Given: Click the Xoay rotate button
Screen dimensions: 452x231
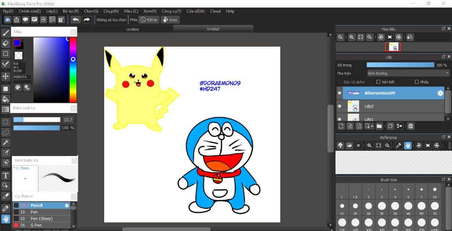Looking at the screenshot, I should [170, 19].
